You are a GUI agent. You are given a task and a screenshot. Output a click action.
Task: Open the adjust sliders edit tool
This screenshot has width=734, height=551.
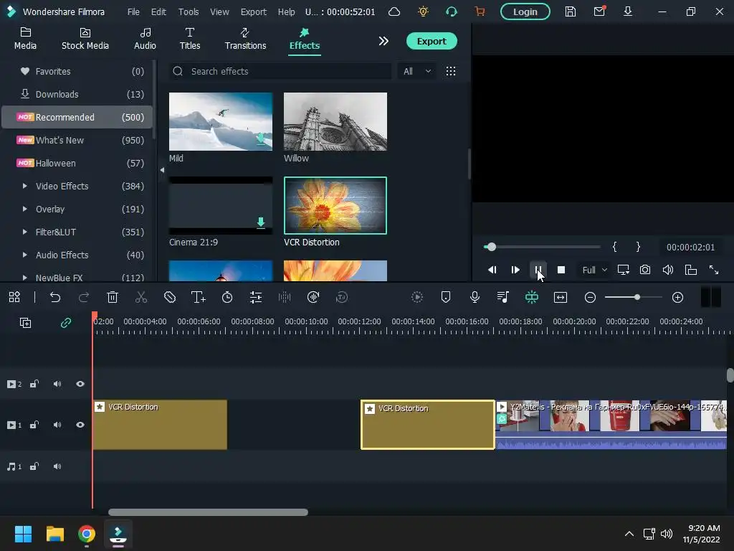coord(256,297)
